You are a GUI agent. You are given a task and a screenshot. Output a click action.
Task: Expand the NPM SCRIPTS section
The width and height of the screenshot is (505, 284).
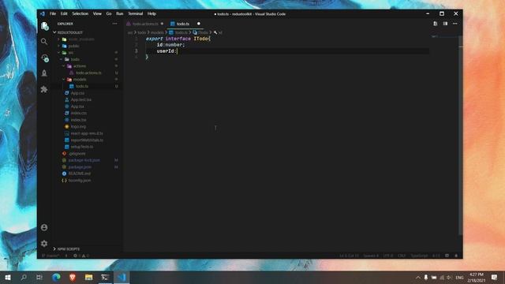(x=54, y=249)
